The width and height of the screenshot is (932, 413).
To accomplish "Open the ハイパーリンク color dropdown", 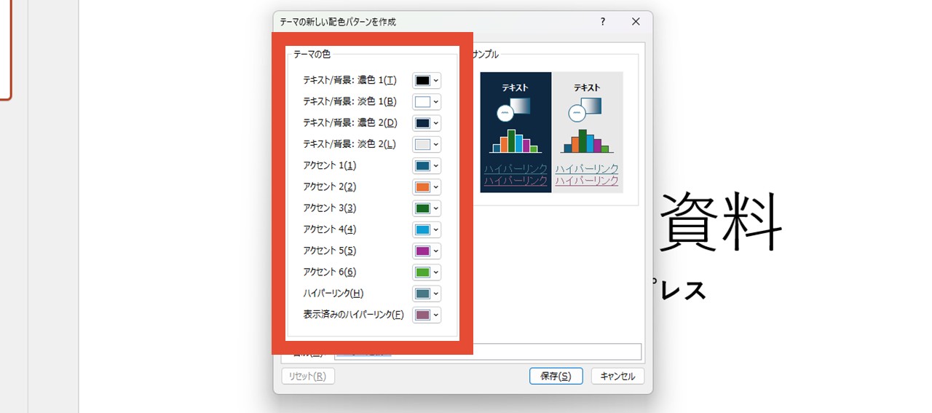I will [x=427, y=294].
